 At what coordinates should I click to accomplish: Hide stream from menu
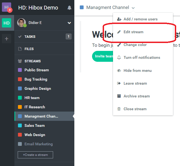click(137, 70)
